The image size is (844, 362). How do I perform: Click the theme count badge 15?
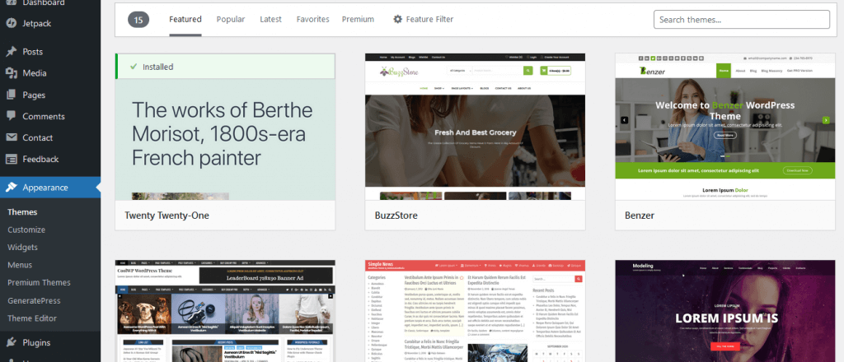tap(138, 20)
